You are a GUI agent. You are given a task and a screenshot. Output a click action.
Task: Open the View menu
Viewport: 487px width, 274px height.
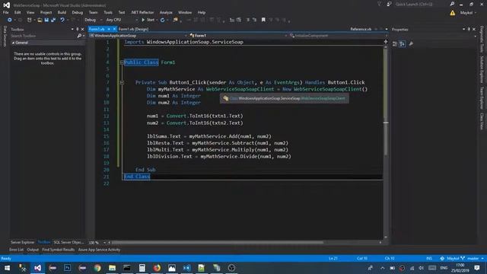click(x=30, y=12)
